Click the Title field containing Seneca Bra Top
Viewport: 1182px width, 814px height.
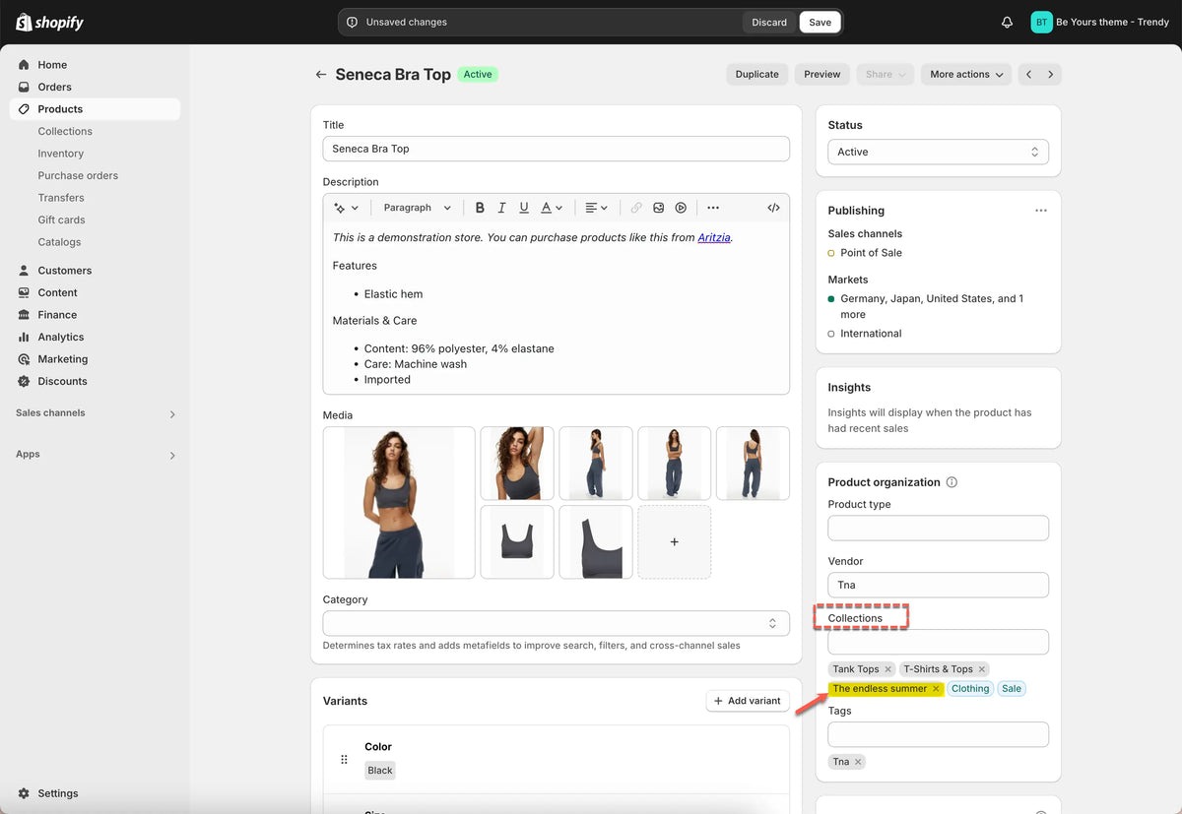[x=557, y=149]
